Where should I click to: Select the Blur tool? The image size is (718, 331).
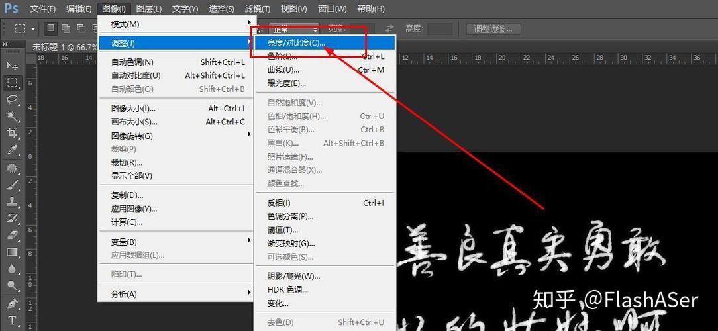coord(13,269)
